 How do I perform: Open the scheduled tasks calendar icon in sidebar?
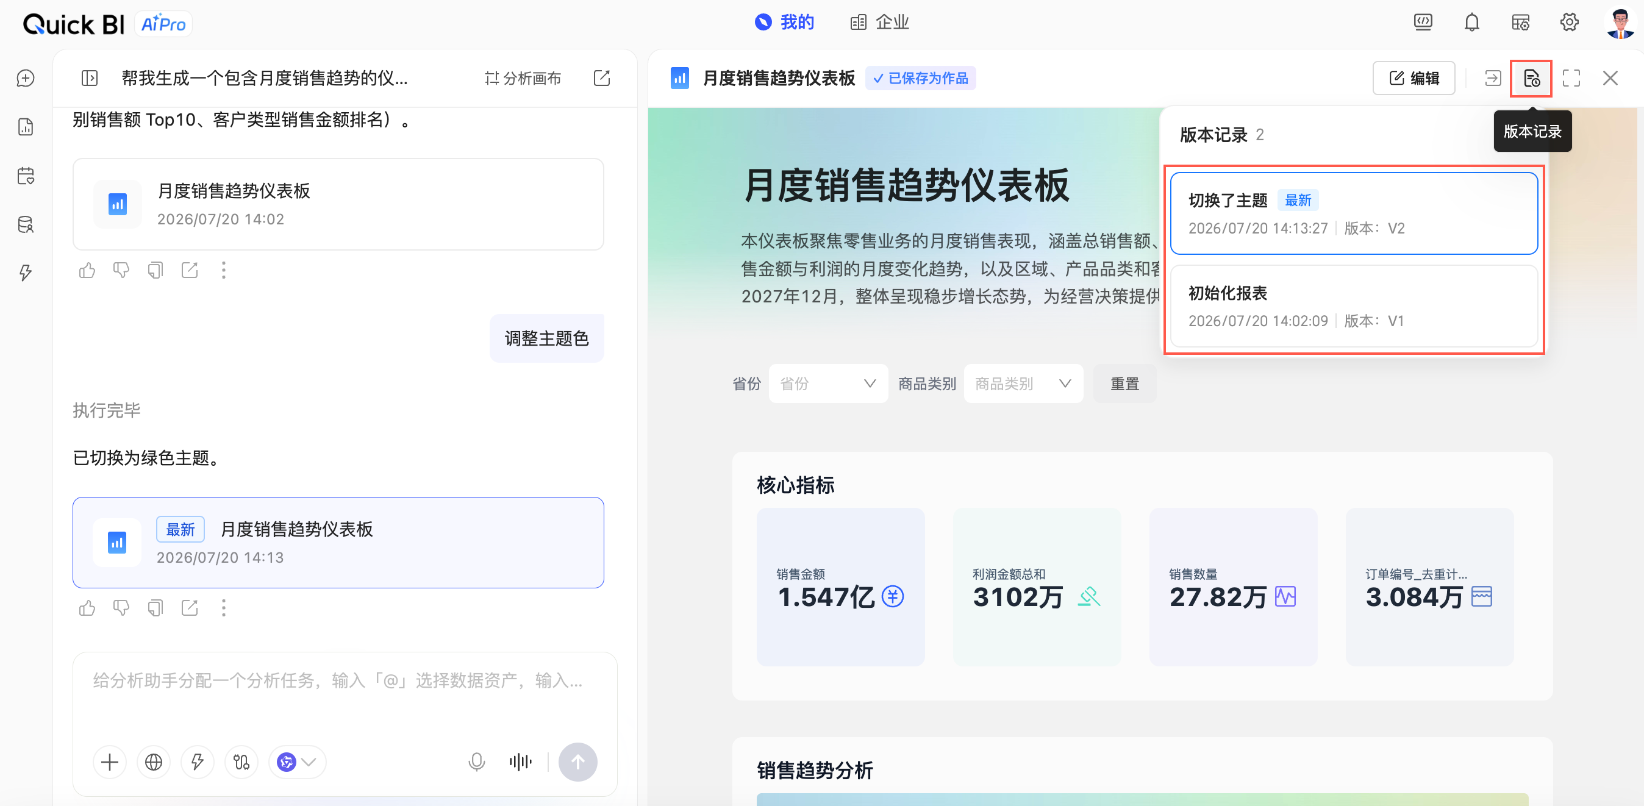[x=26, y=176]
